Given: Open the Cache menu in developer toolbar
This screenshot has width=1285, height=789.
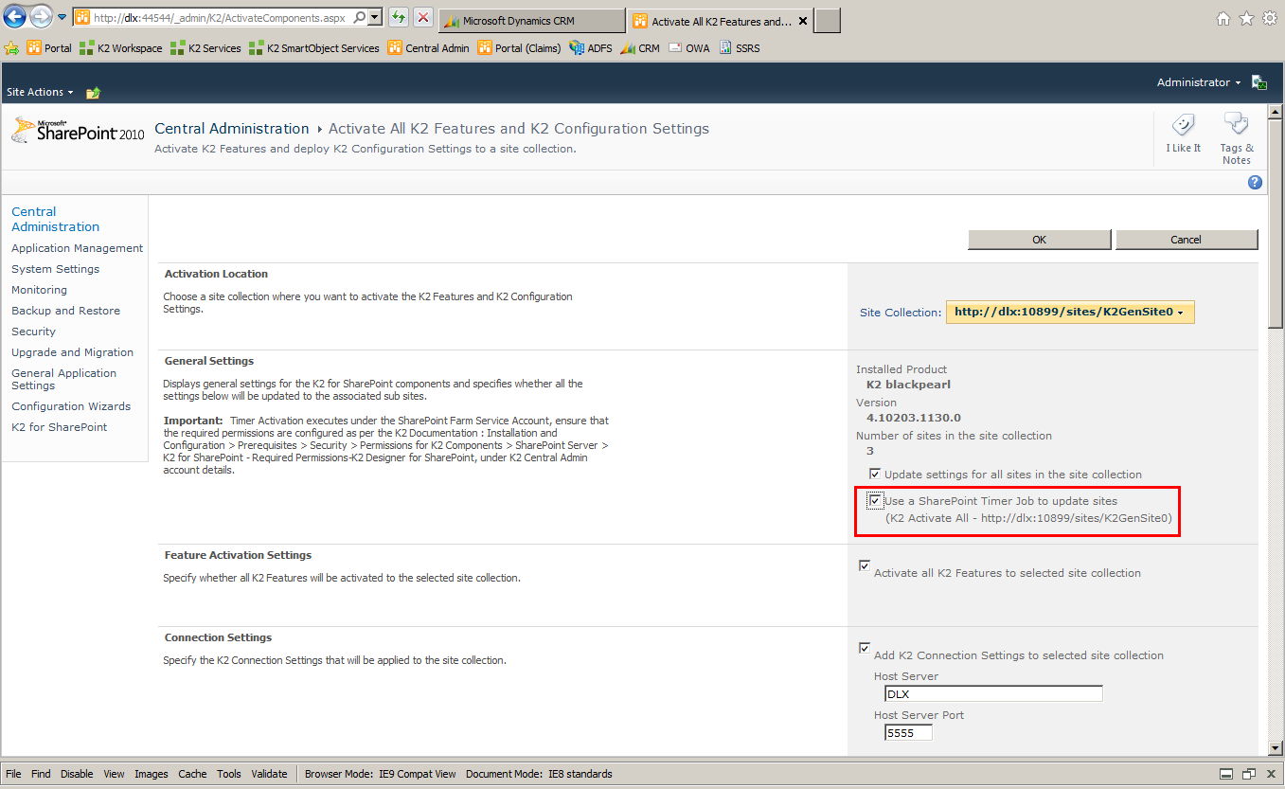Looking at the screenshot, I should 192,774.
